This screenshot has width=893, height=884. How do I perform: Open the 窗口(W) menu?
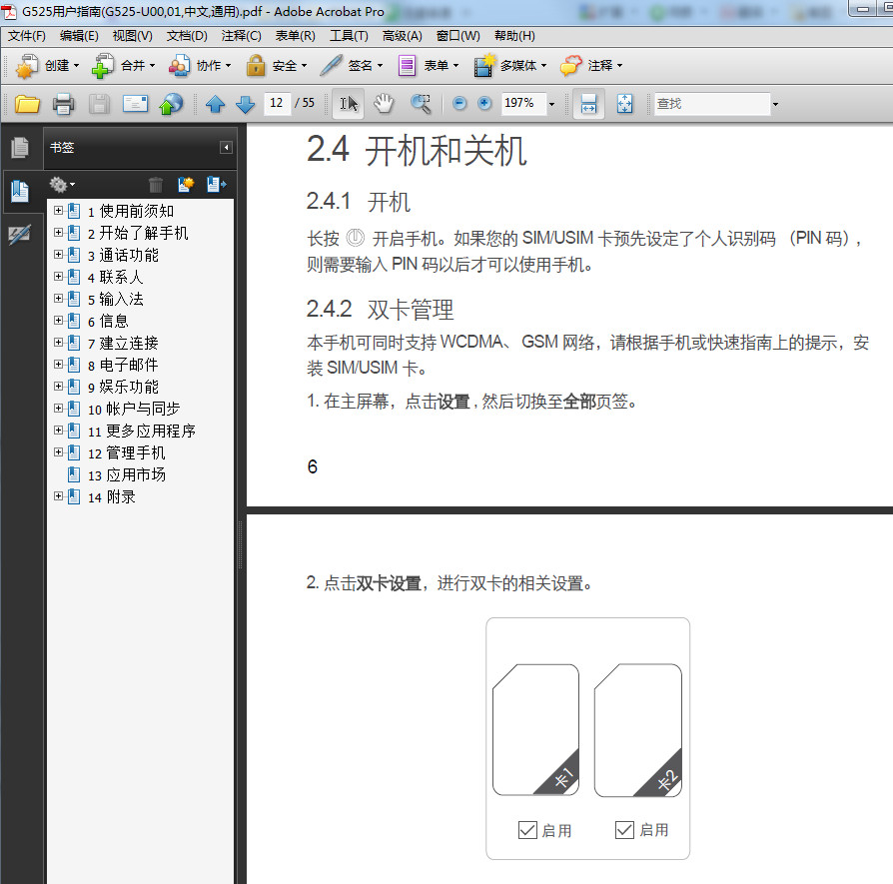coord(458,36)
